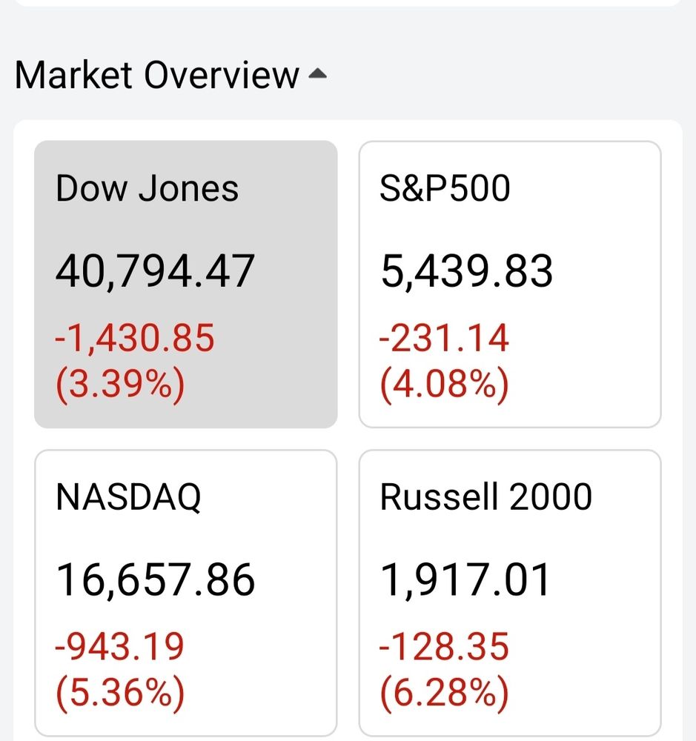Click the Russell 2000 percentage (6.28%)
The width and height of the screenshot is (696, 741).
(444, 694)
